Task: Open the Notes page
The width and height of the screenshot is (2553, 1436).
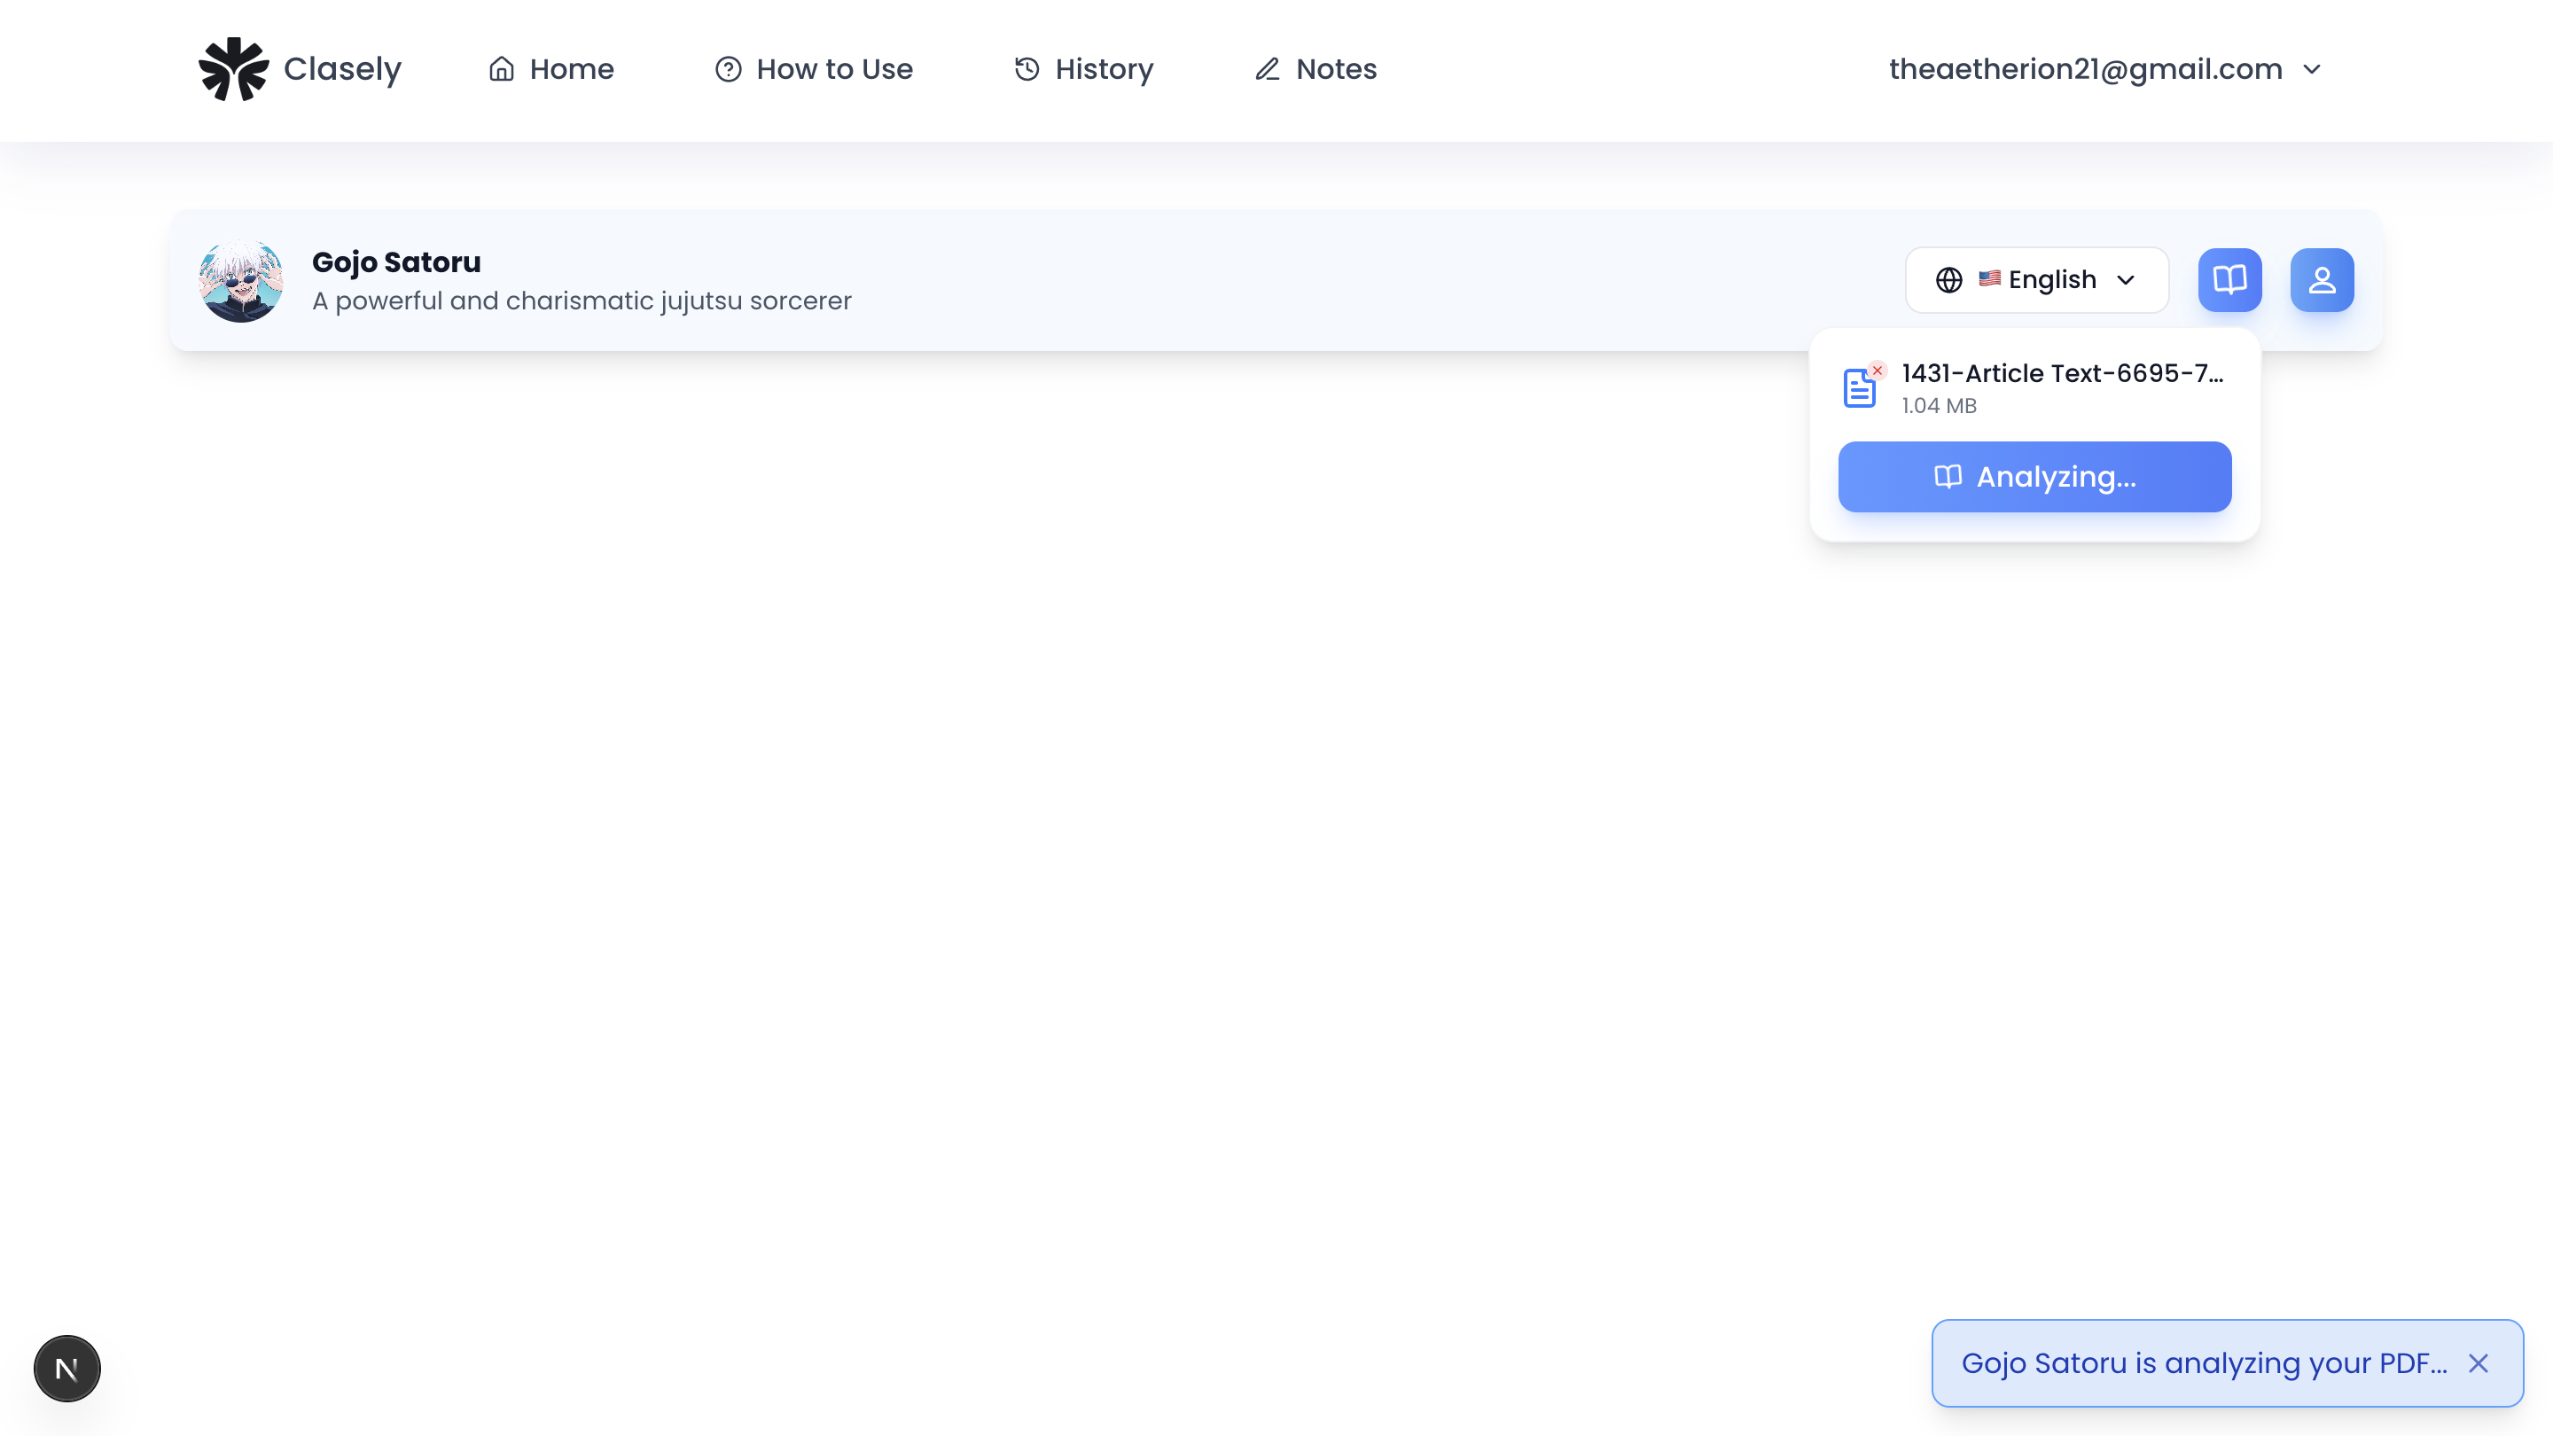Action: 1316,69
